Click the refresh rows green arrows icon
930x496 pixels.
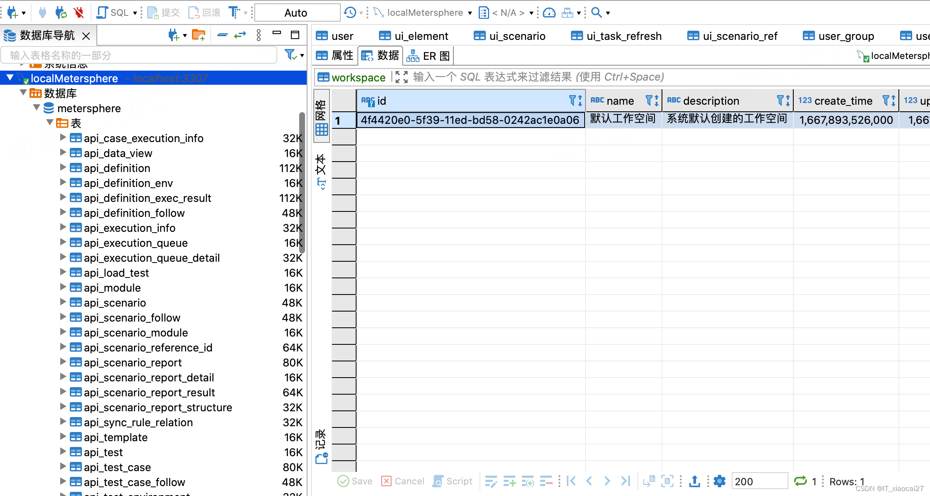point(800,481)
